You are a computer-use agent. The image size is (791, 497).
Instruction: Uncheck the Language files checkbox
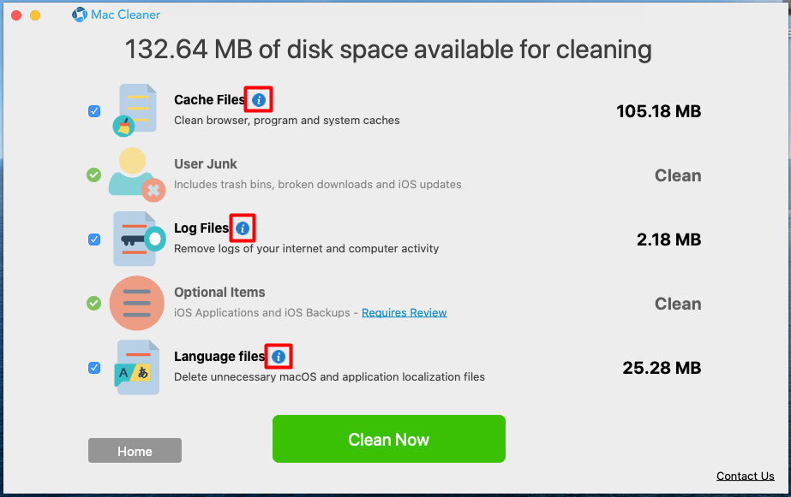[93, 368]
